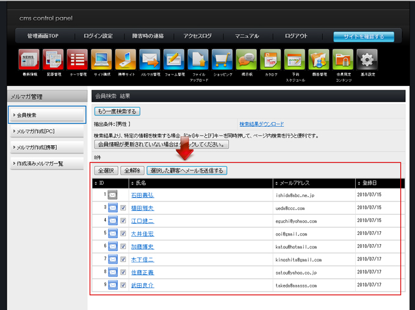This screenshot has height=310, width=415.
Task: Click the サイトを確認する button
Action: 364,37
